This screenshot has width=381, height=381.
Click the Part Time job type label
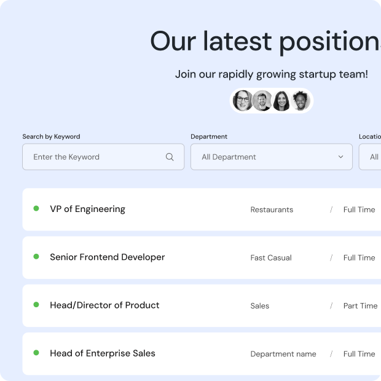360,305
